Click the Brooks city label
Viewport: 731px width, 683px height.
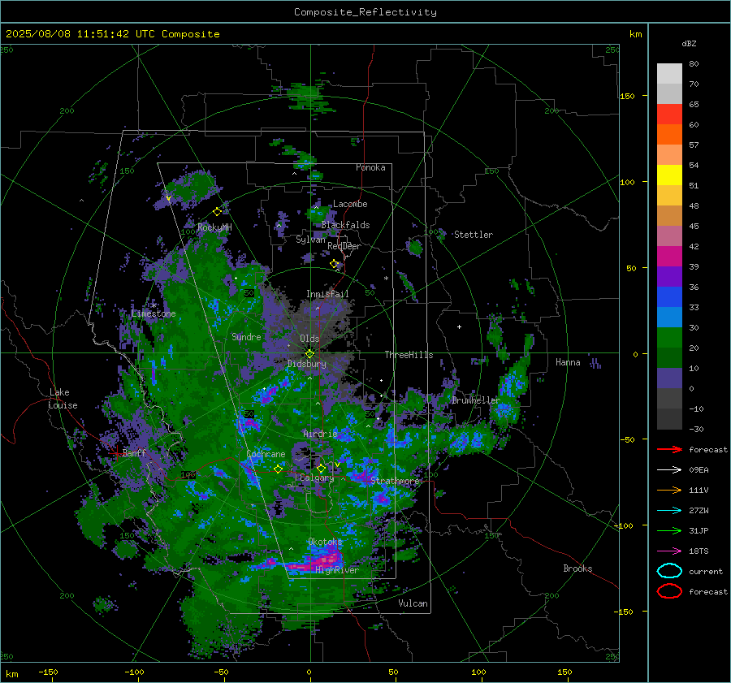577,568
